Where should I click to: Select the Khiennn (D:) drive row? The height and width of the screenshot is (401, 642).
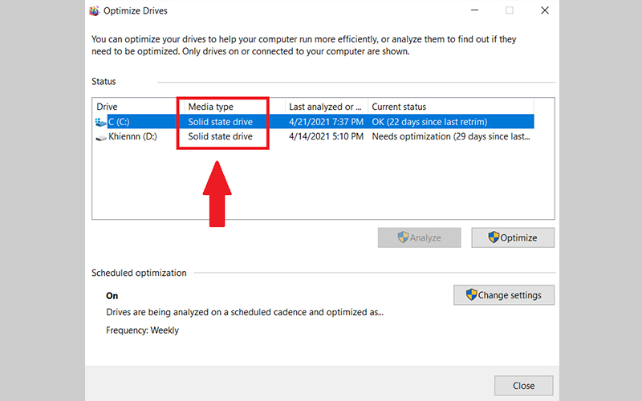coord(313,136)
